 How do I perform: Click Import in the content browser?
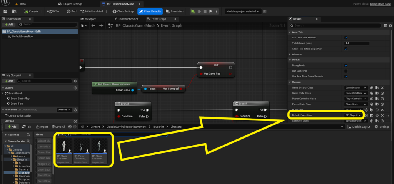pyautogui.click(x=42, y=127)
